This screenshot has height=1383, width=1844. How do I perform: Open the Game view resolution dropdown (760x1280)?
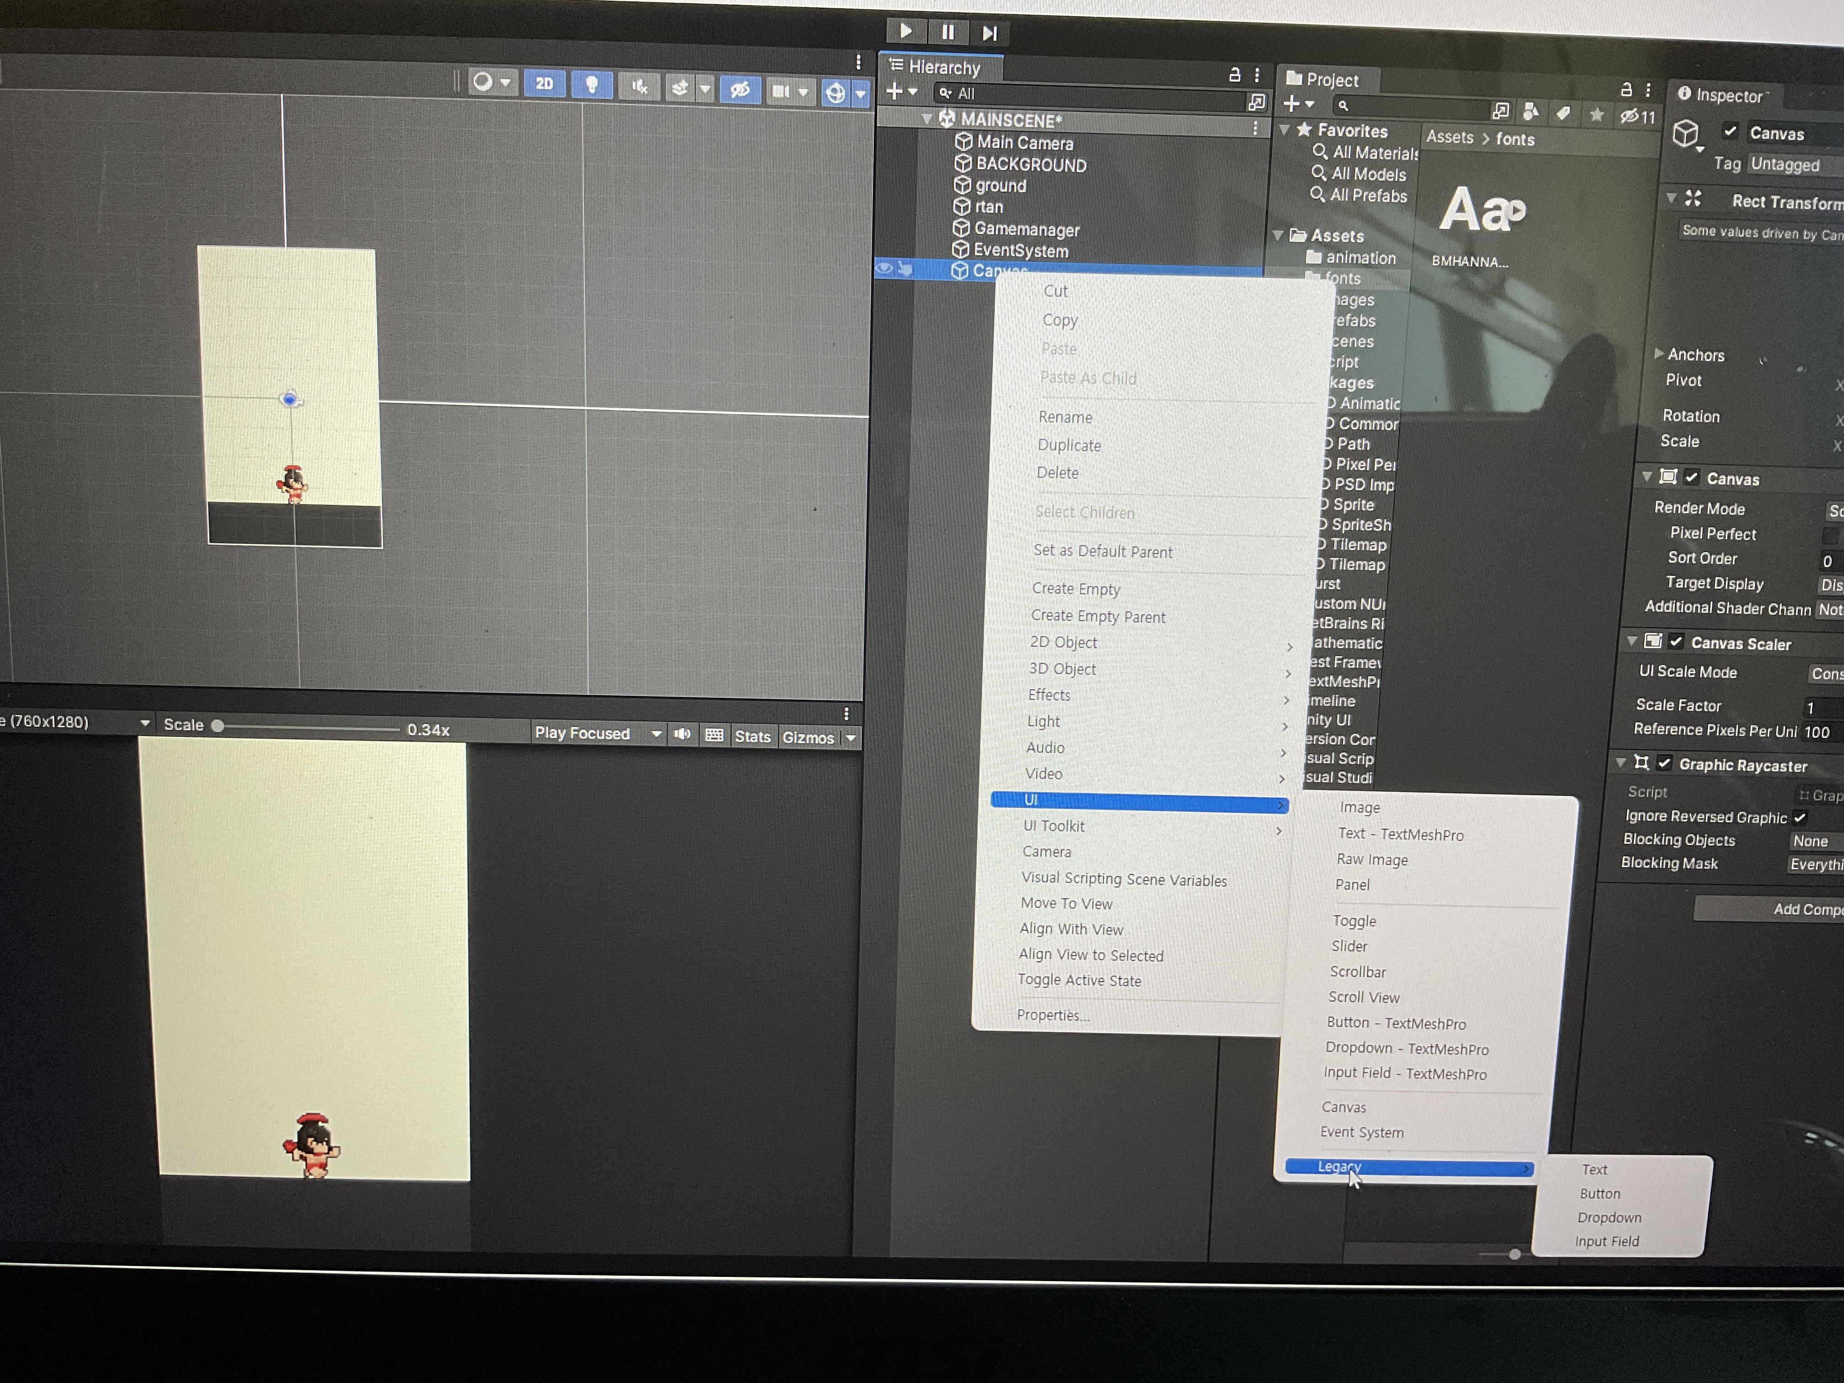pyautogui.click(x=77, y=722)
